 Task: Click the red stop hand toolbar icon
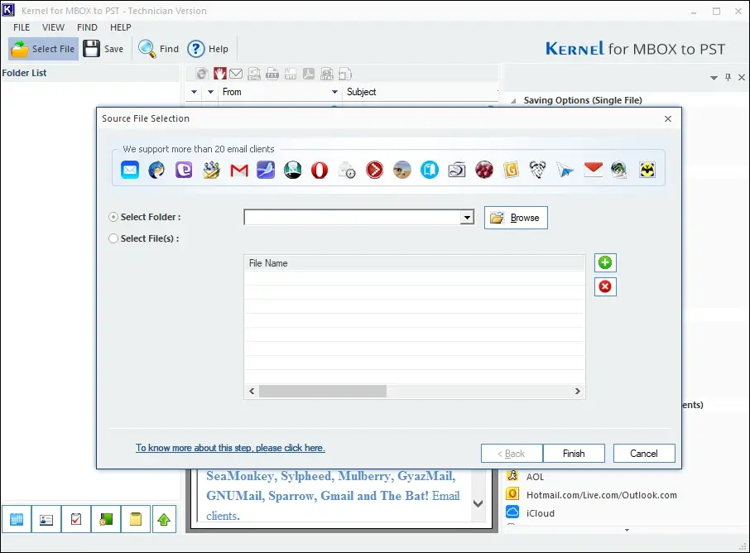(x=219, y=74)
